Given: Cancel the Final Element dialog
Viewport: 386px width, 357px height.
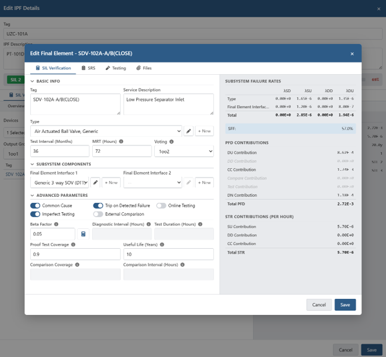Looking at the screenshot, I should 319,304.
